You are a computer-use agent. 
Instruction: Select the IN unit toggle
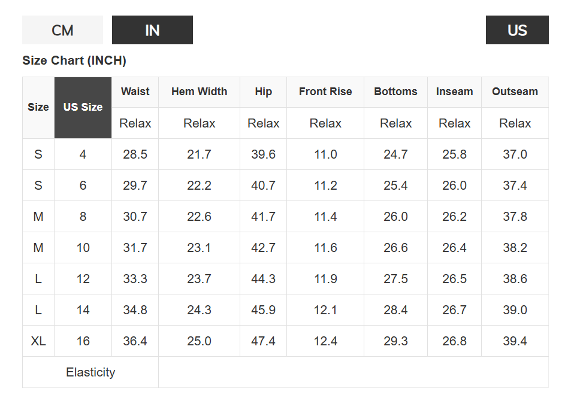[152, 30]
